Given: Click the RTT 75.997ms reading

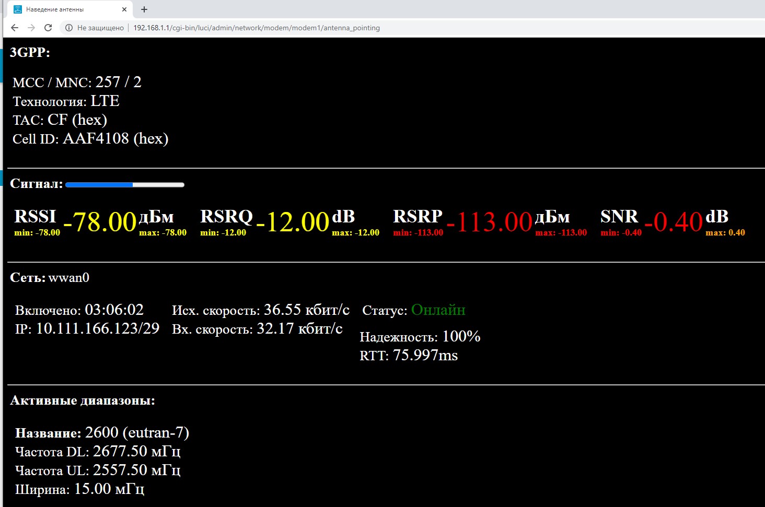Looking at the screenshot, I should click(425, 355).
